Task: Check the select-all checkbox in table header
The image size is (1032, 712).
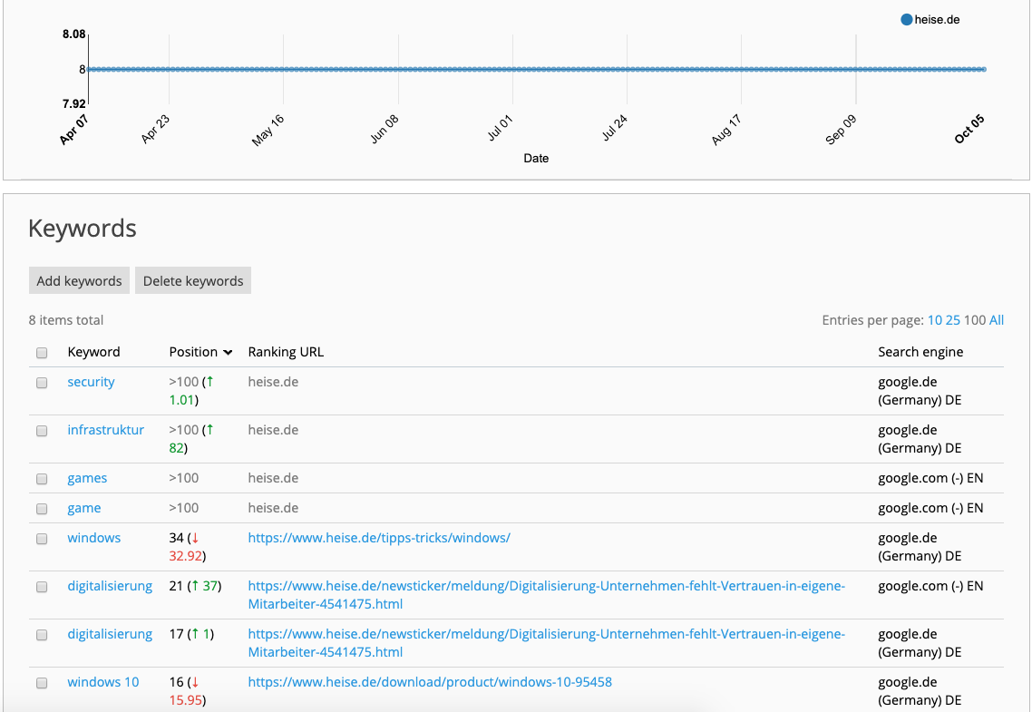Action: [42, 353]
